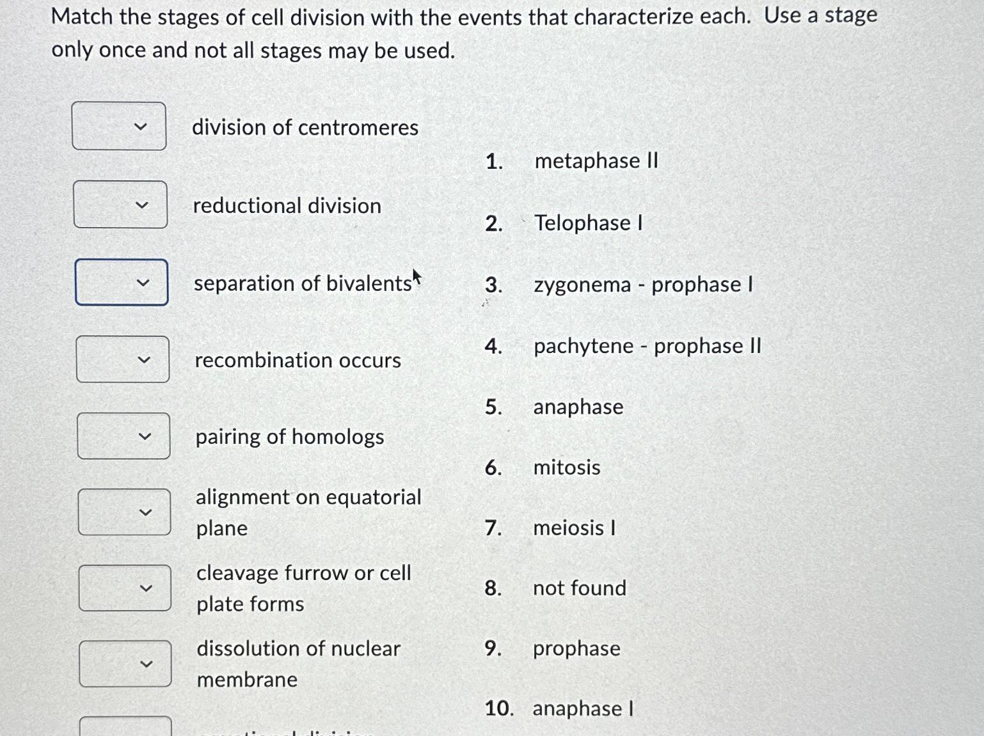This screenshot has width=984, height=736.
Task: Click the chevron in the highlighted dropdown box
Action: (142, 283)
